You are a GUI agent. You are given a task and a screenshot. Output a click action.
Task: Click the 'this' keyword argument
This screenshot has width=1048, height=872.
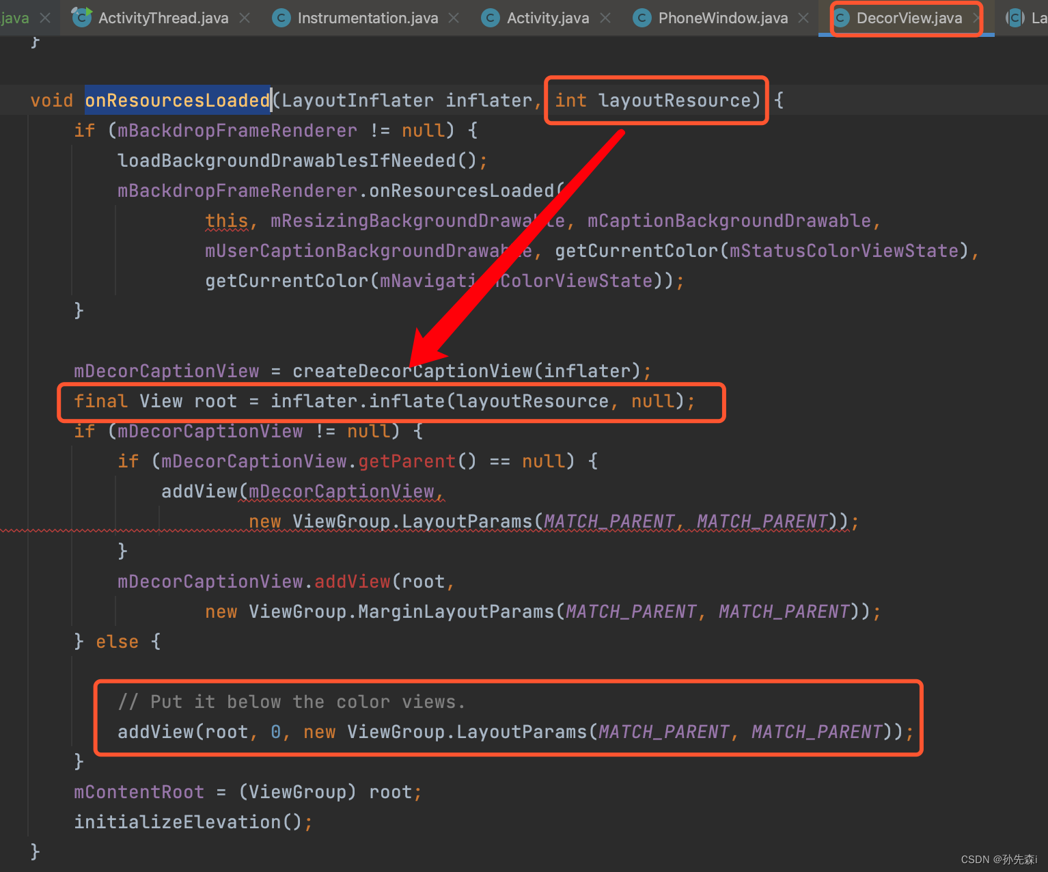(226, 221)
